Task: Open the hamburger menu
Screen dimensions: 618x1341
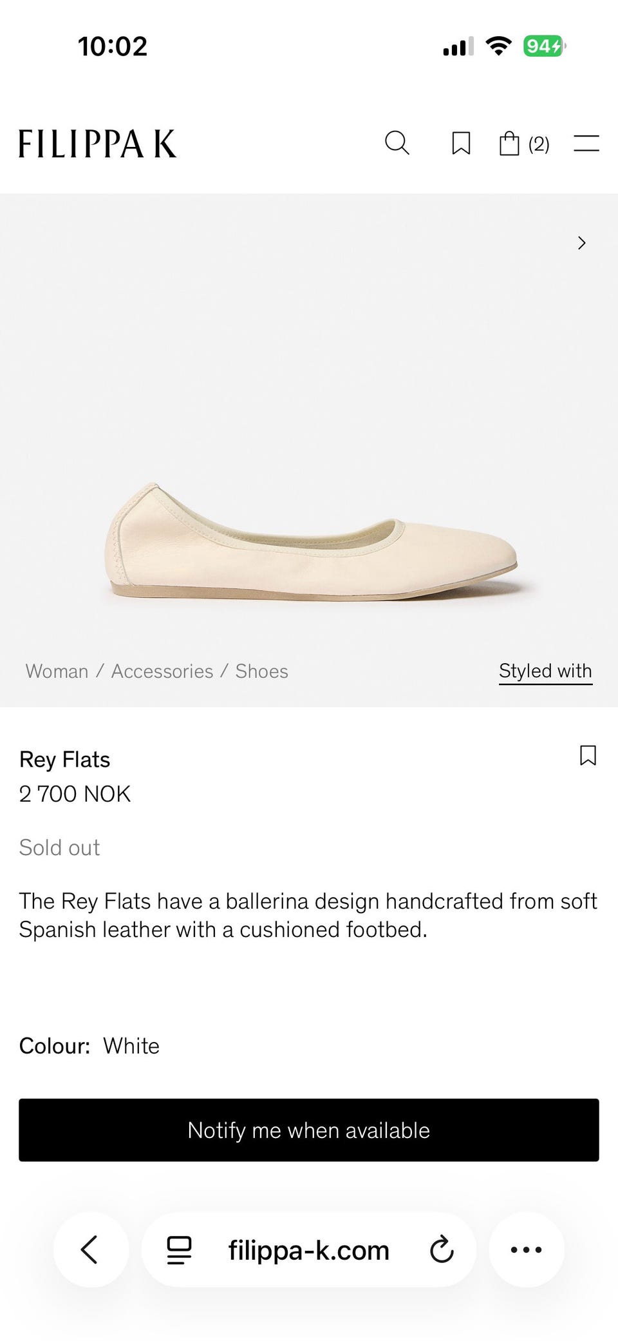Action: 586,143
